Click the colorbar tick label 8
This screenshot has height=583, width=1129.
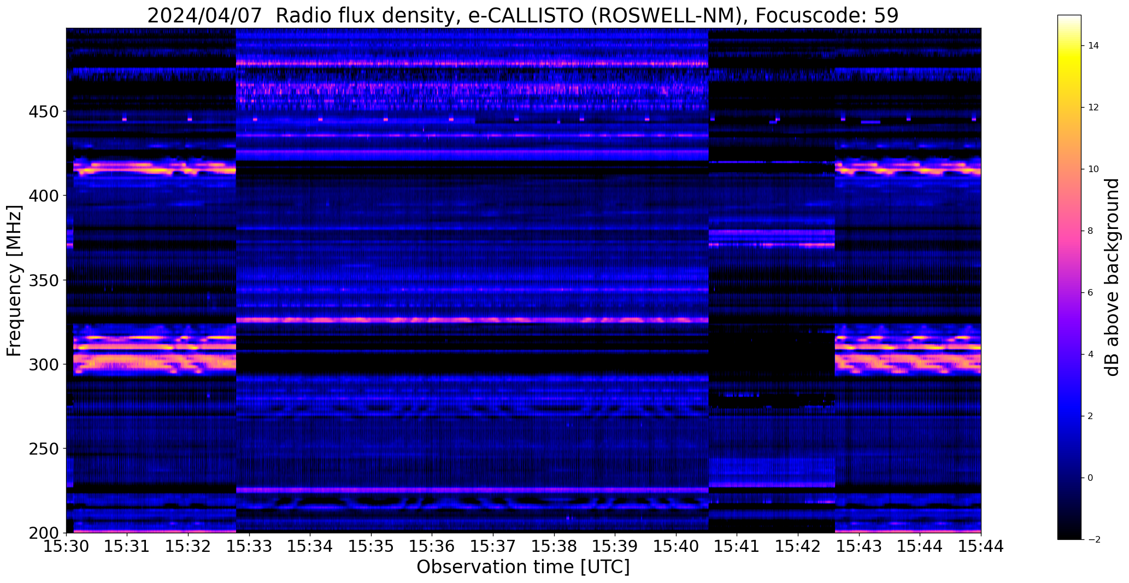click(1090, 231)
